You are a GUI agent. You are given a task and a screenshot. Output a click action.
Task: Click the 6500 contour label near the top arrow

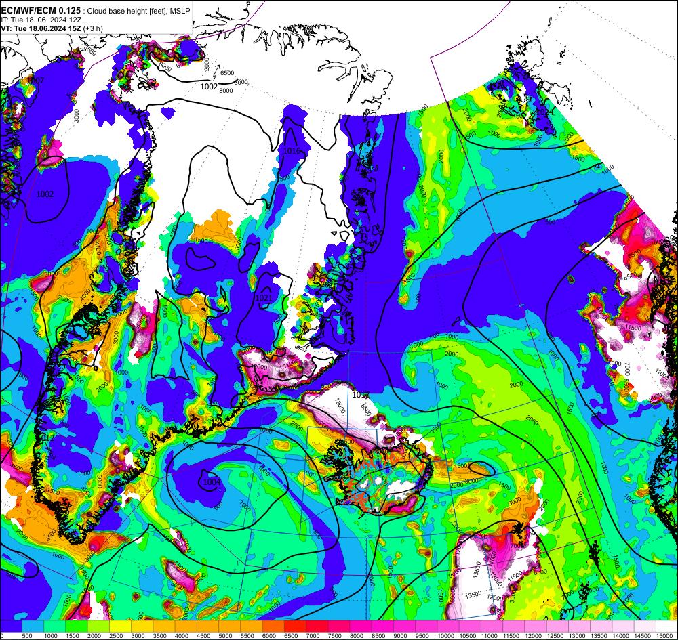(227, 73)
